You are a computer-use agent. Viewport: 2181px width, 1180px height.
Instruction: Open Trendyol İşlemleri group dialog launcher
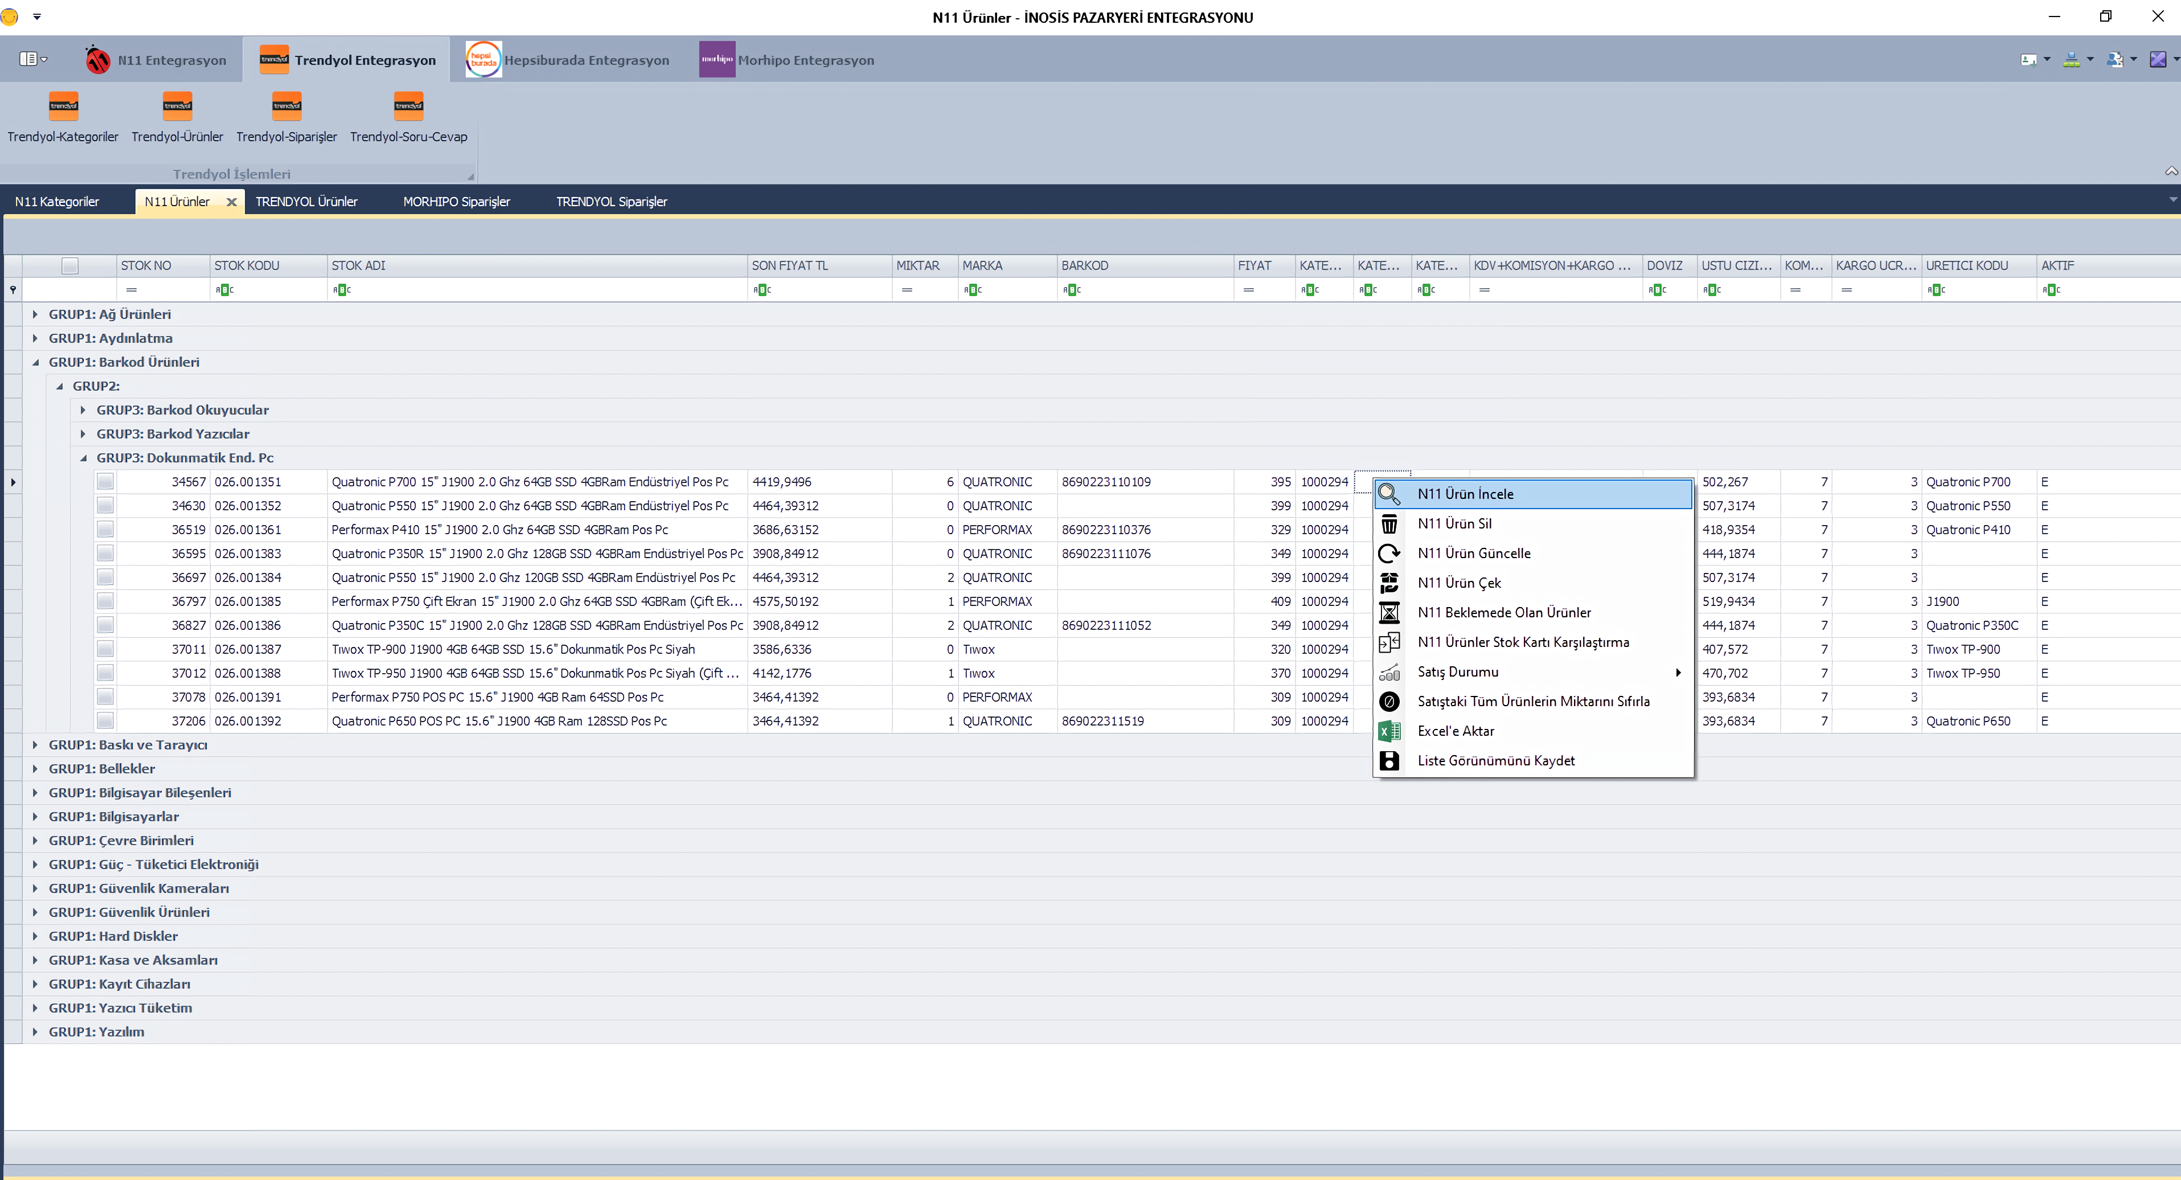pos(471,176)
